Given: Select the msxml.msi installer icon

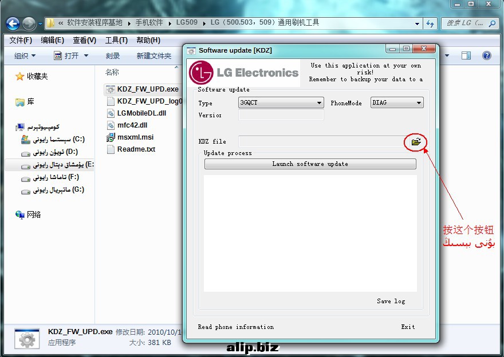Looking at the screenshot, I should pyautogui.click(x=111, y=137).
